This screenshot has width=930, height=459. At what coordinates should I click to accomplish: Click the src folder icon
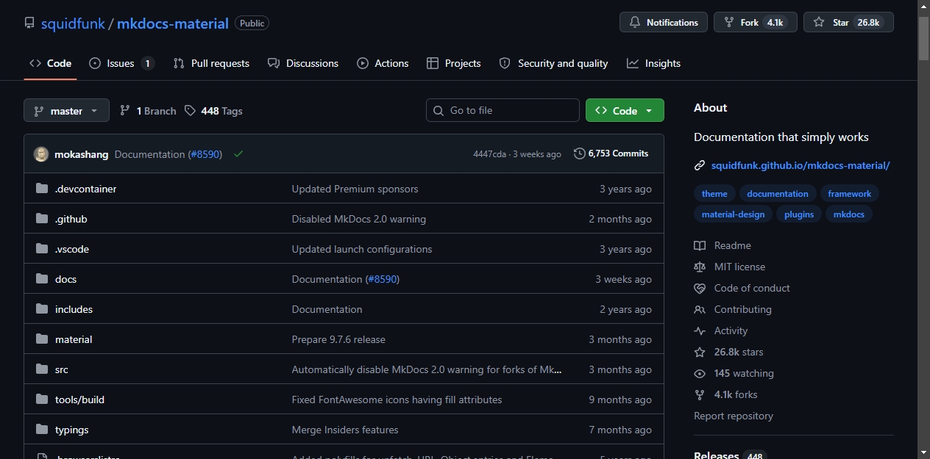(x=42, y=369)
